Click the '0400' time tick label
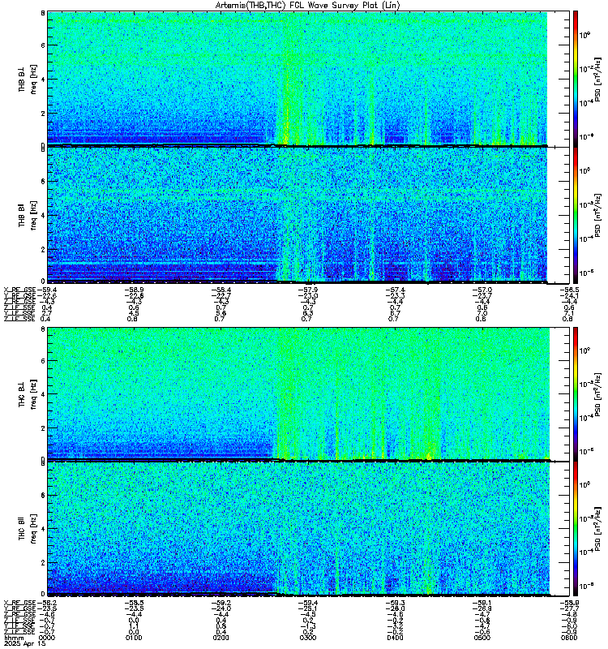The height and width of the screenshot is (649, 608). click(x=395, y=638)
